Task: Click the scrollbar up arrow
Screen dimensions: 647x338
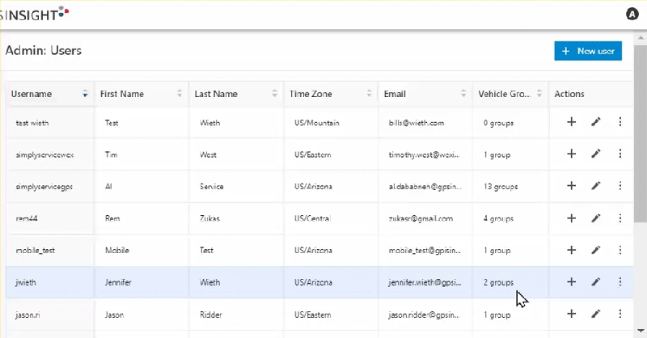Action: 641,37
